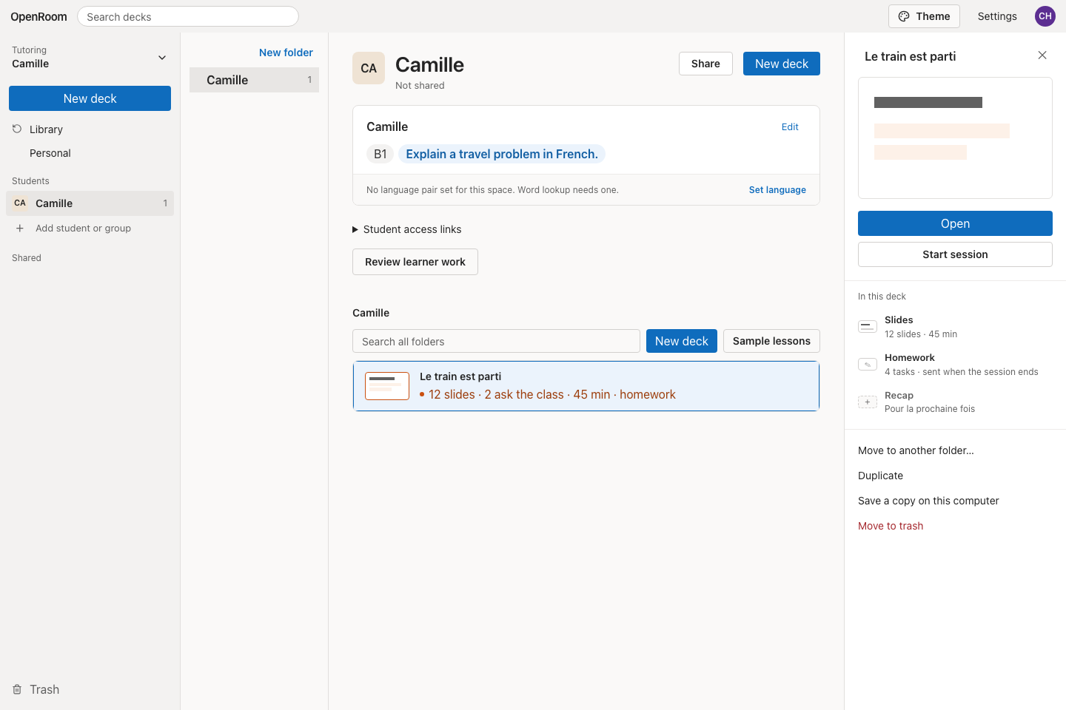Choose Save a copy on this computer
Viewport: 1066px width, 710px height.
click(x=928, y=501)
